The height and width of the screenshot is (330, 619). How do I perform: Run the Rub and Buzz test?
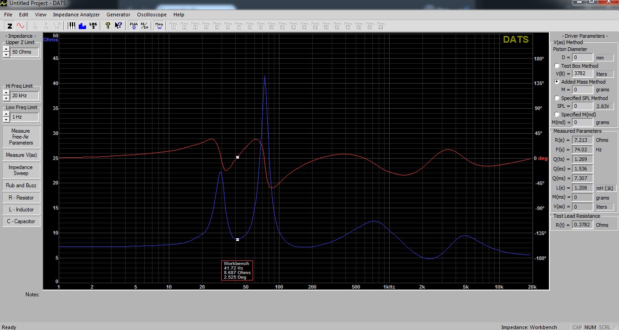coord(21,185)
